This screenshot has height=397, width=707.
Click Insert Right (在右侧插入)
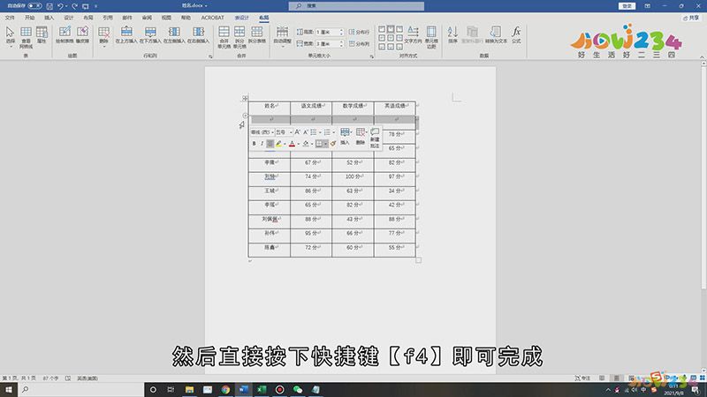tap(198, 34)
